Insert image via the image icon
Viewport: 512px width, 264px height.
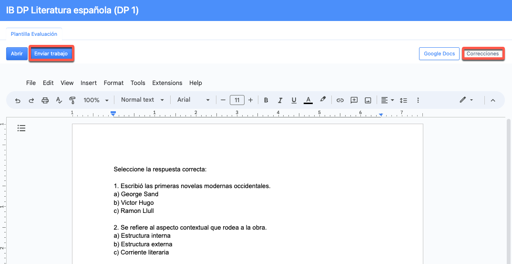tap(368, 100)
